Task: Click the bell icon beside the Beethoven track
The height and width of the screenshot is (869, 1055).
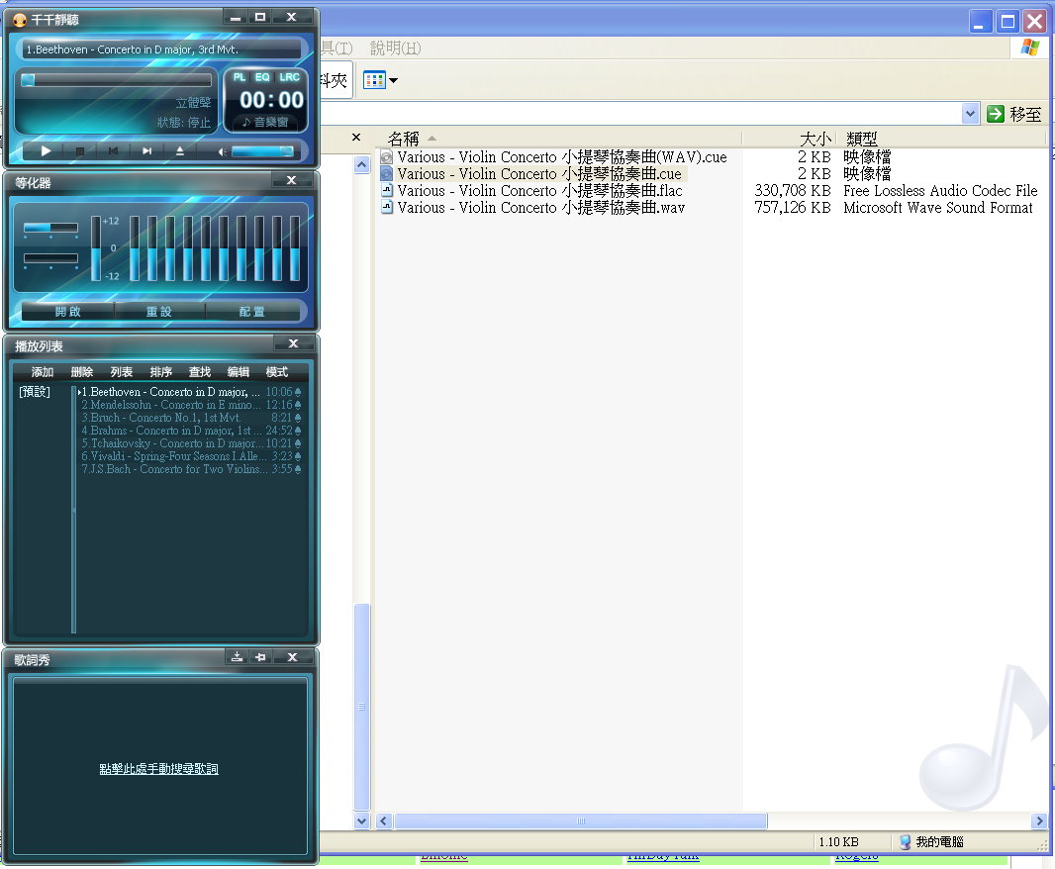Action: click(298, 392)
